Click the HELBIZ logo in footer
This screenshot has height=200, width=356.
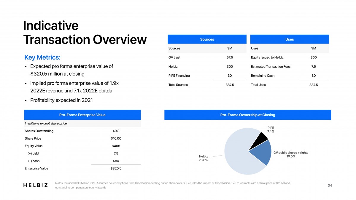pyautogui.click(x=35, y=185)
